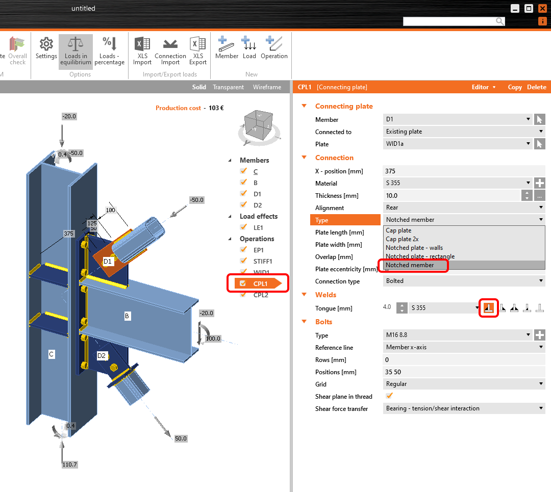The height and width of the screenshot is (492, 551).
Task: Delete the CPL1 operation
Action: tap(537, 87)
